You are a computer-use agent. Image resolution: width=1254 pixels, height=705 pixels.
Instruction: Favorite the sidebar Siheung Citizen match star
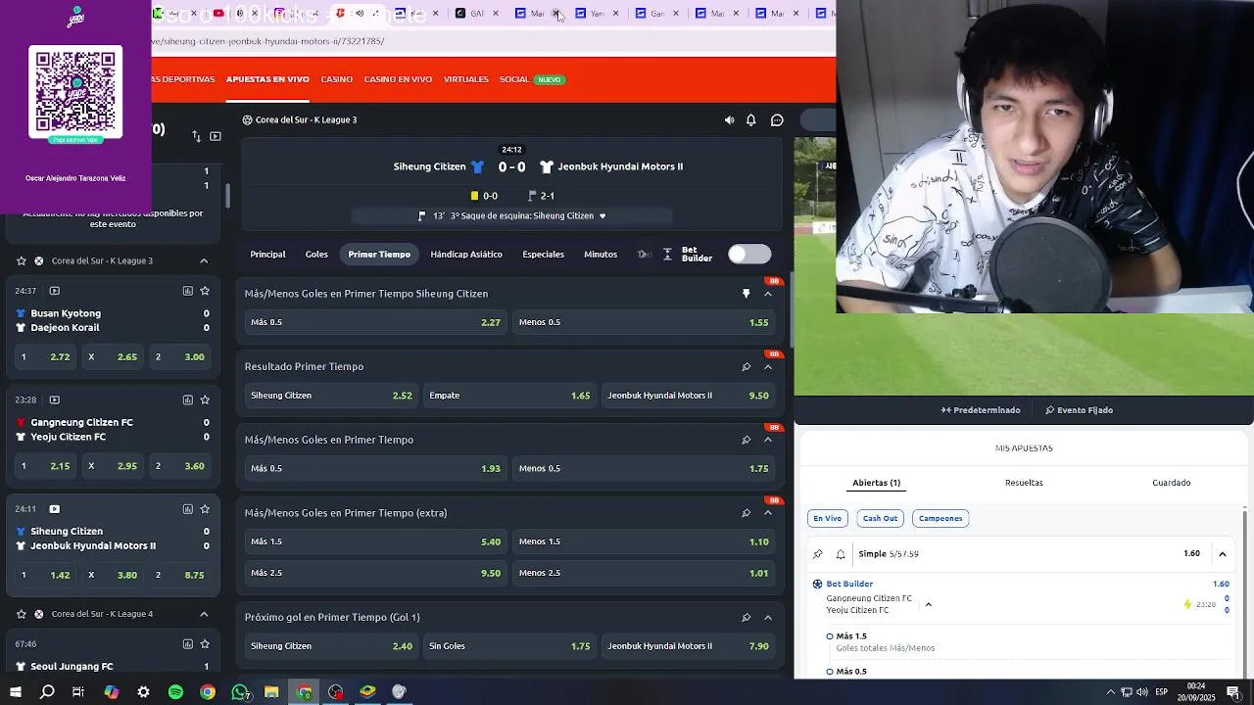205,509
